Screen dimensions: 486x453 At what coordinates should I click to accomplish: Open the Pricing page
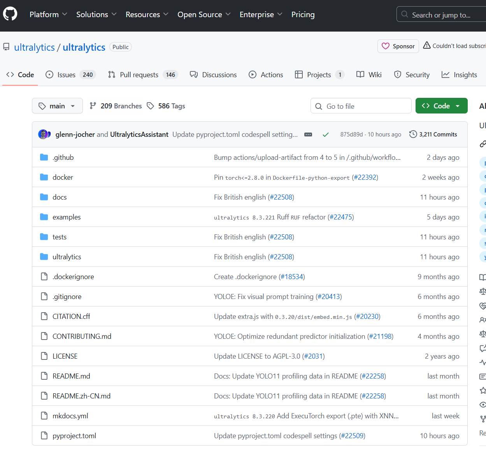[x=303, y=14]
